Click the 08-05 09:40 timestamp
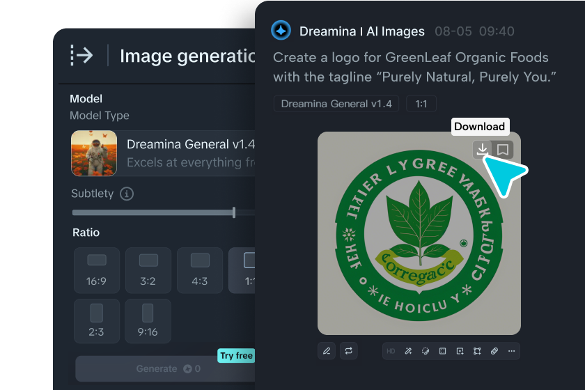Image resolution: width=585 pixels, height=390 pixels. [474, 31]
